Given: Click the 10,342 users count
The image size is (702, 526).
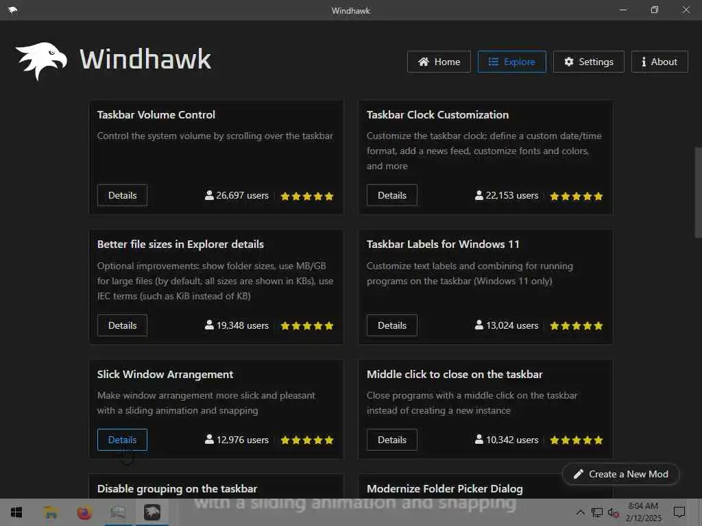Looking at the screenshot, I should (x=507, y=440).
